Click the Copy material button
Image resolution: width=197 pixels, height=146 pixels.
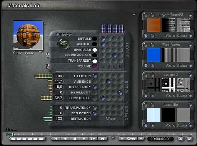pyautogui.click(x=17, y=53)
